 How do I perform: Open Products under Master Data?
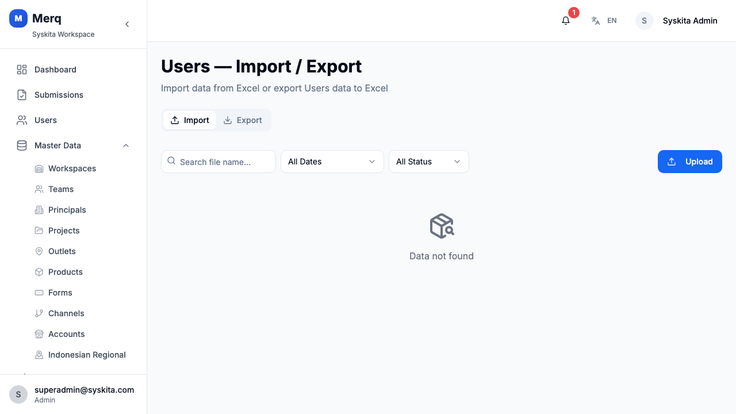(x=83, y=272)
